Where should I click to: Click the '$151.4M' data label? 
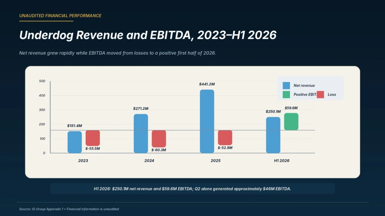[75, 126]
